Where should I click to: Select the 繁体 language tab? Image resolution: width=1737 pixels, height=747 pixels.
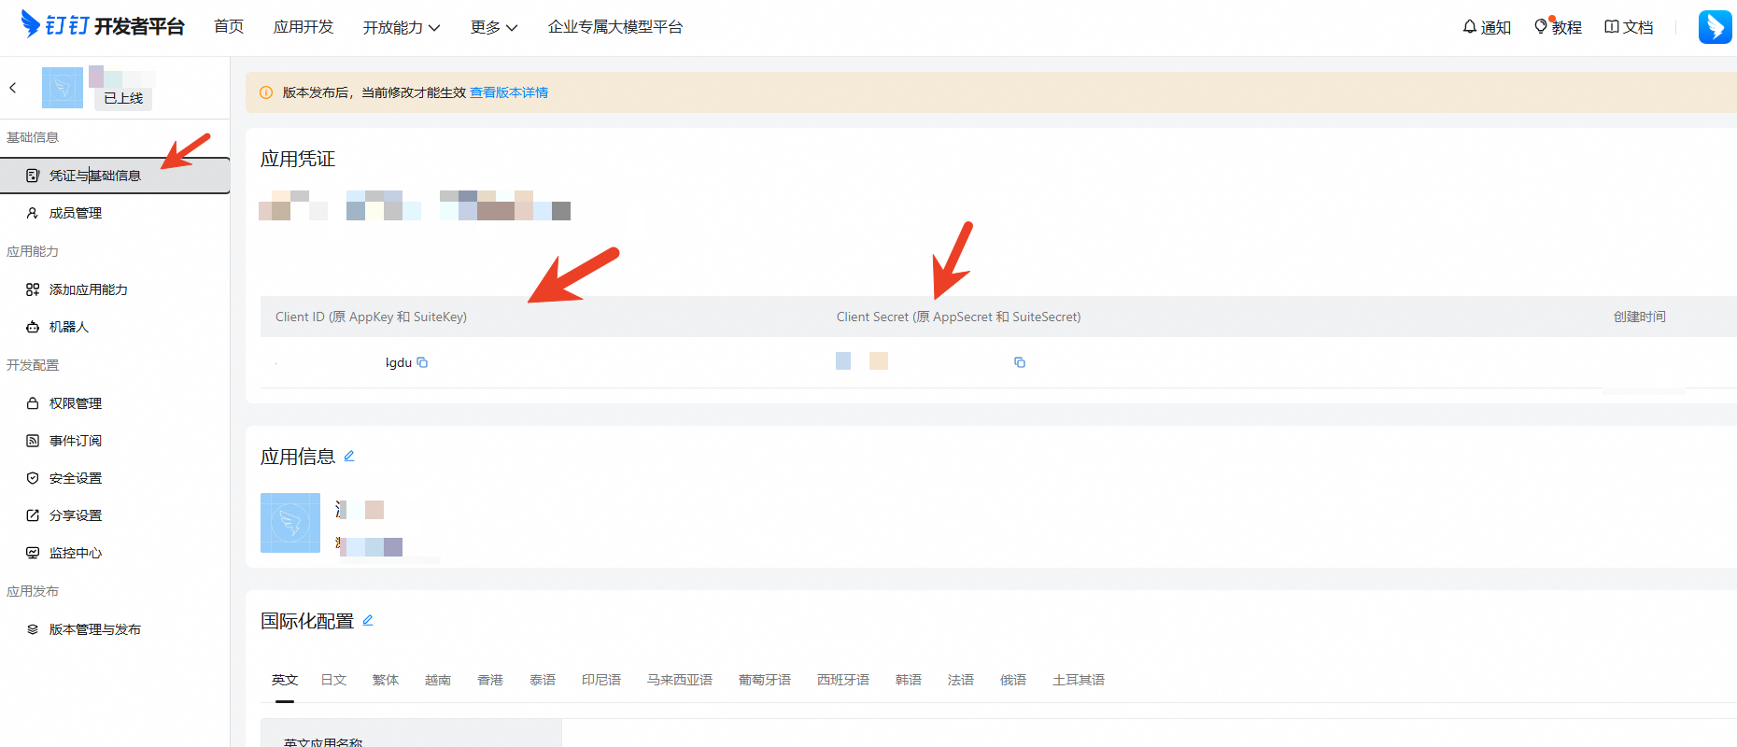click(x=386, y=680)
